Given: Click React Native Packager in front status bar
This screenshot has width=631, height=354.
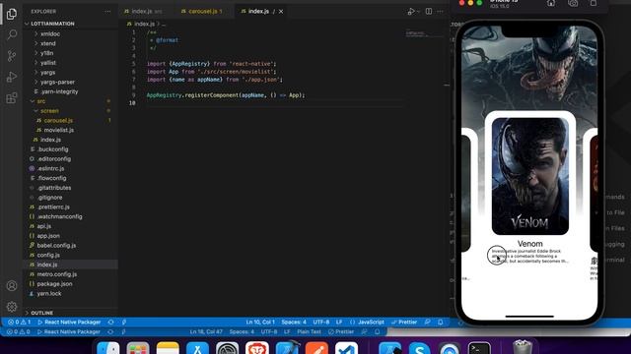Looking at the screenshot, I should tap(69, 322).
